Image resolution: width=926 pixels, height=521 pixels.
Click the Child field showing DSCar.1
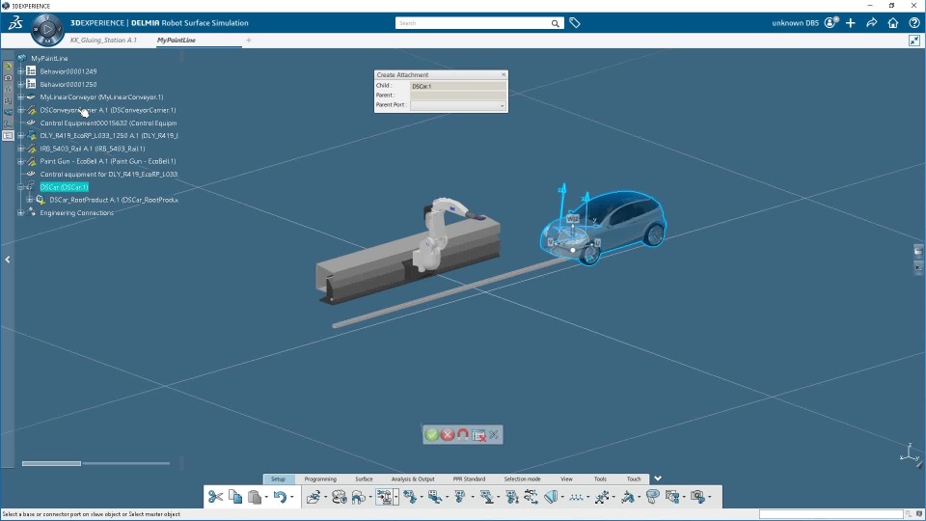(457, 86)
